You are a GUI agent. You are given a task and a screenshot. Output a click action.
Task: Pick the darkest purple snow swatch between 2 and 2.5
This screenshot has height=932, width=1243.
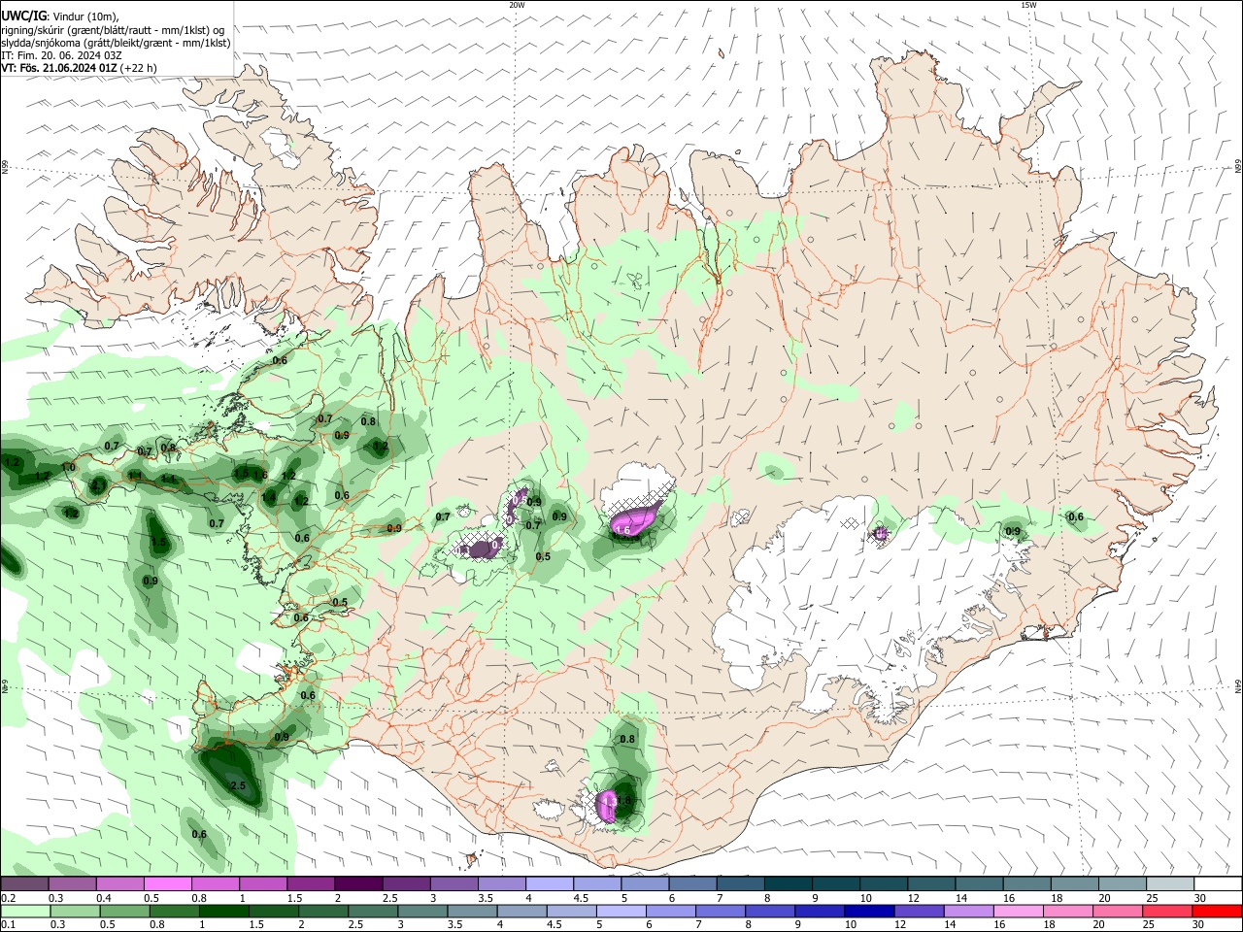[358, 883]
